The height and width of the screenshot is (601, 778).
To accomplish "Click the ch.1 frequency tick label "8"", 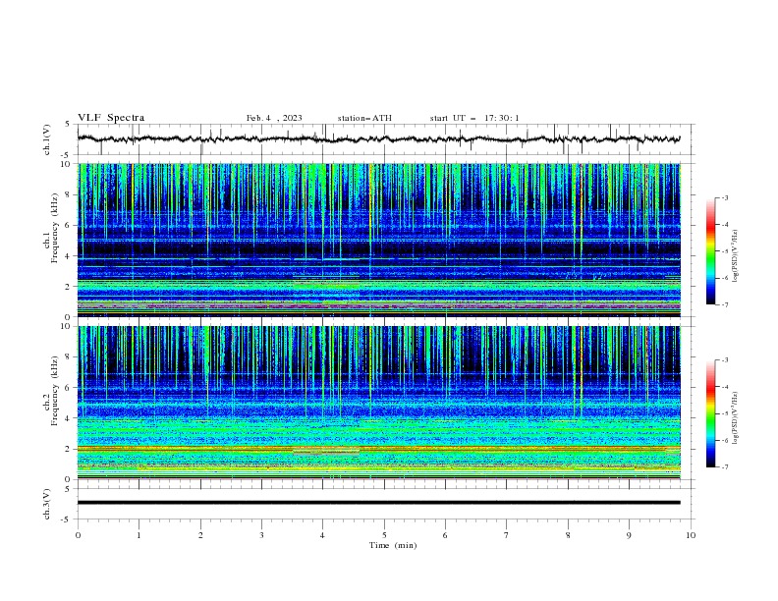I will click(70, 194).
